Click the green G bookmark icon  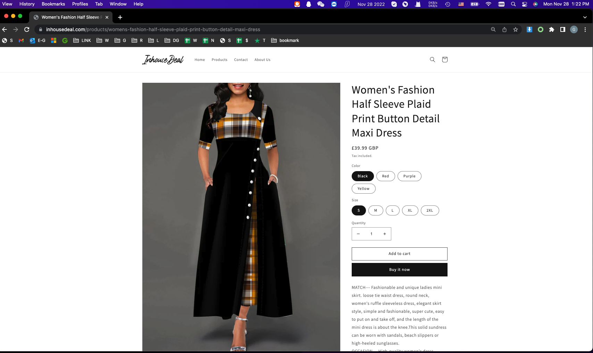65,41
